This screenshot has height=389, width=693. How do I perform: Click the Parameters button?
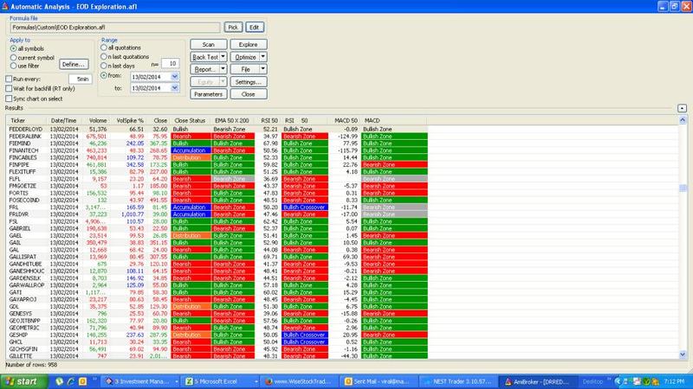(209, 94)
